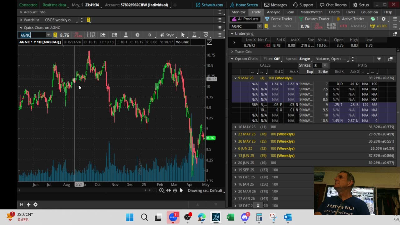Expand the Account Info section
Viewport: 400px width, 225px height.
point(21,12)
